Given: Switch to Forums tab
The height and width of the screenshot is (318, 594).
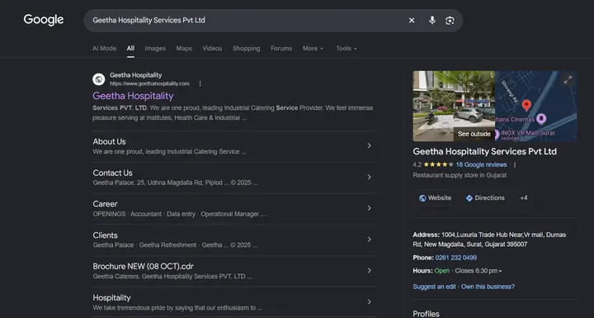Looking at the screenshot, I should (281, 49).
